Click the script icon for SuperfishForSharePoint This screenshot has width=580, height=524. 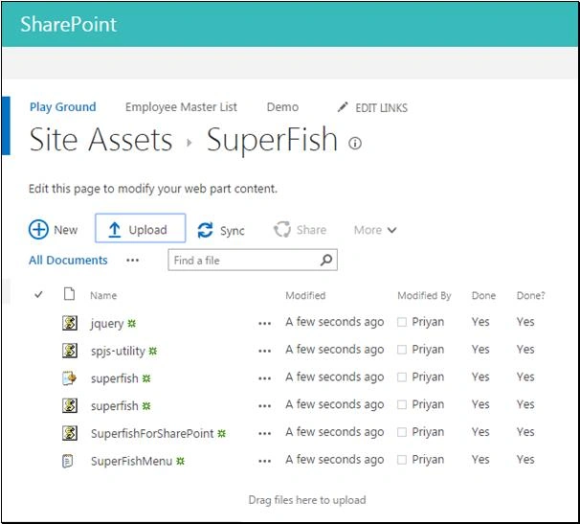70,433
